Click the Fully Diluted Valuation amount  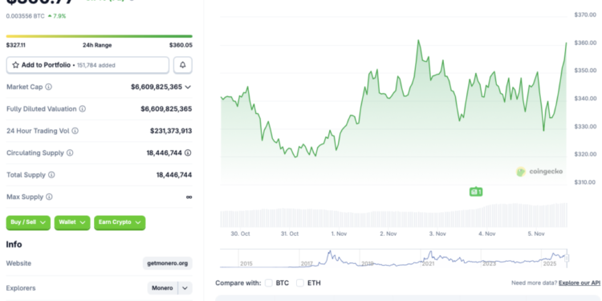click(166, 109)
